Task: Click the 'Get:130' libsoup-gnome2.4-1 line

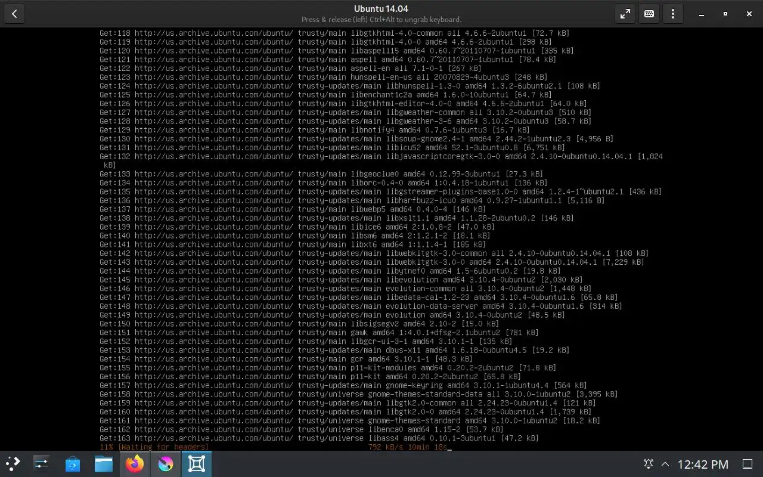Action: [356, 139]
